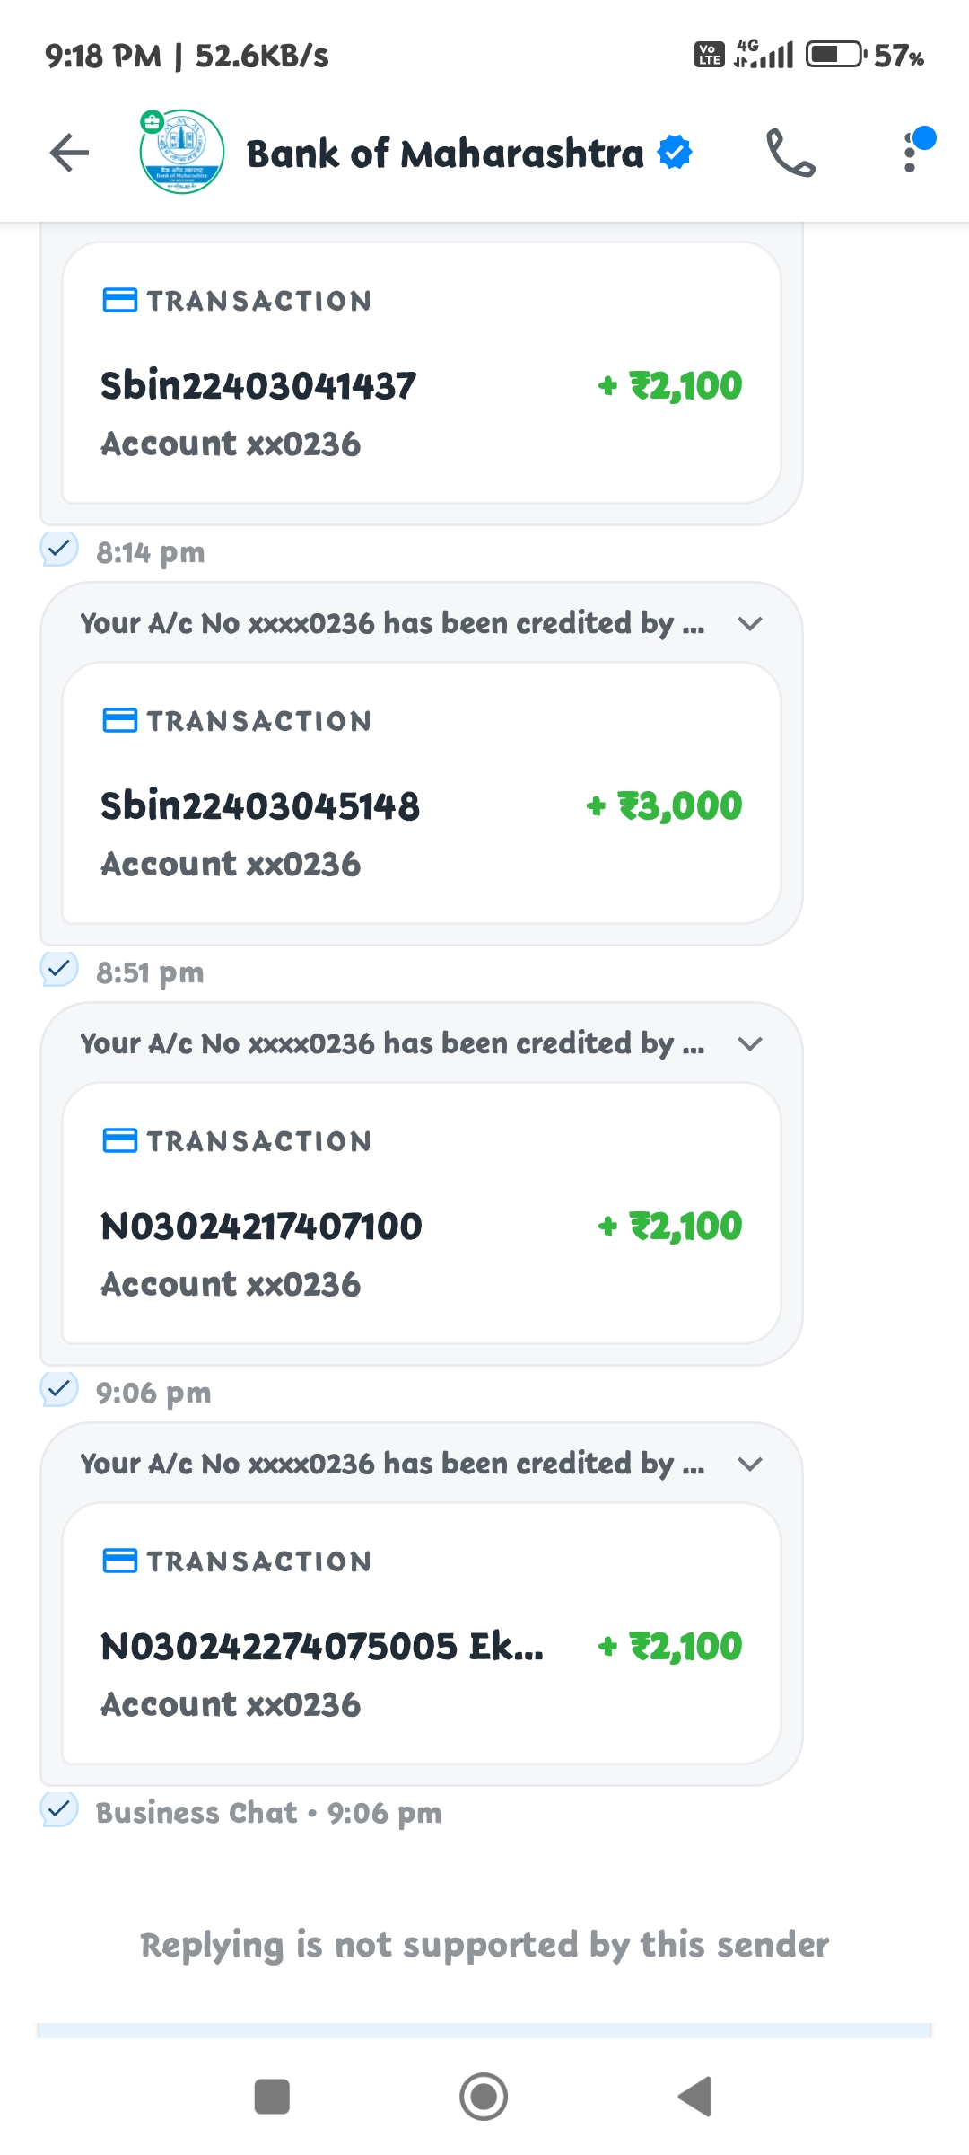
Task: Open the three-dot overflow menu
Action: coord(911,153)
